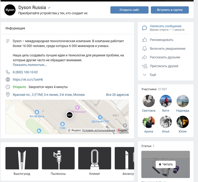Open Написать сообщение link

click(165, 26)
